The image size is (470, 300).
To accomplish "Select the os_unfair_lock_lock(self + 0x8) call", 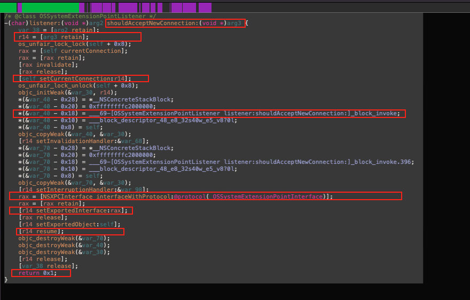I will 75,44.
